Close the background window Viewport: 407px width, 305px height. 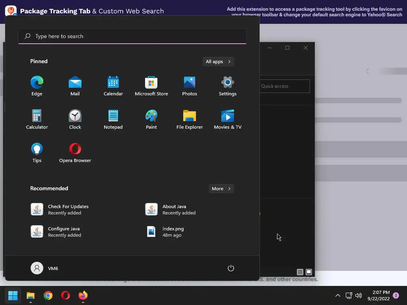[x=306, y=48]
